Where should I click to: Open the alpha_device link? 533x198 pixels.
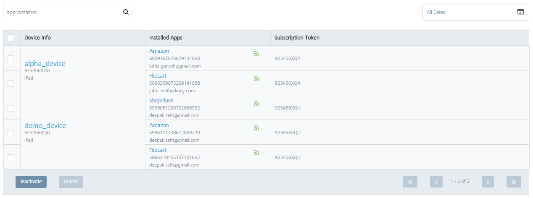(45, 63)
